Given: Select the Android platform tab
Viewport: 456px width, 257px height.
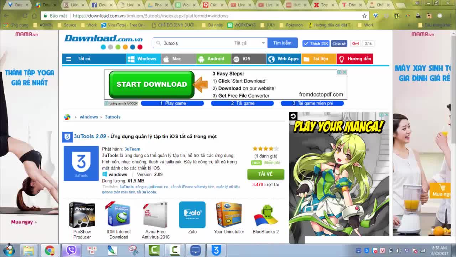Looking at the screenshot, I should tap(213, 59).
